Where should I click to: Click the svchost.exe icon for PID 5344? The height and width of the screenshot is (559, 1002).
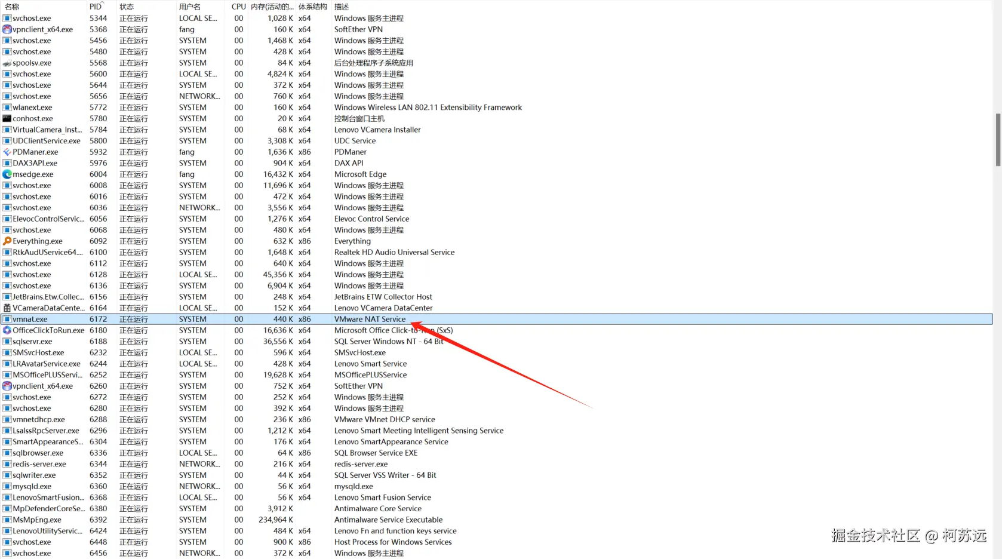(7, 19)
